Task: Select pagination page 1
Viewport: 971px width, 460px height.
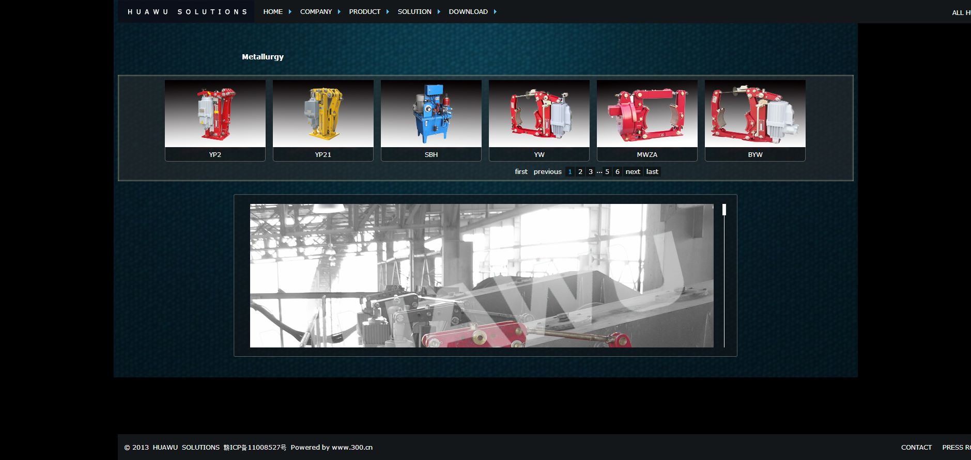Action: pos(569,172)
